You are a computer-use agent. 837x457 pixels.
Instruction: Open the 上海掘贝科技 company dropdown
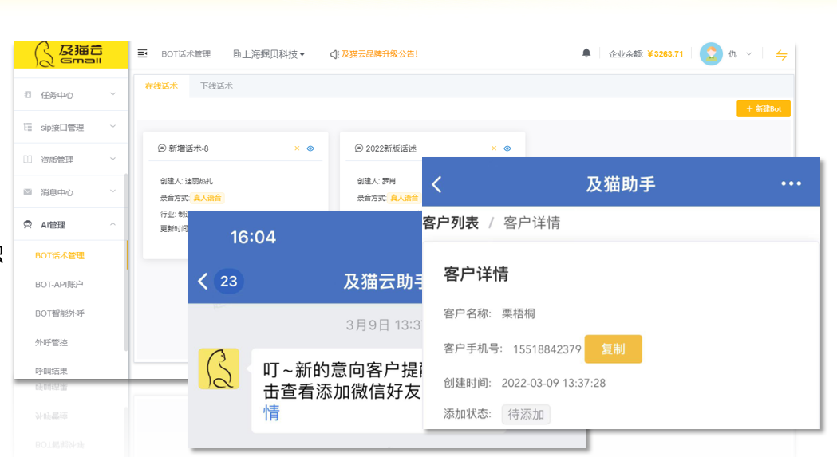pos(269,54)
